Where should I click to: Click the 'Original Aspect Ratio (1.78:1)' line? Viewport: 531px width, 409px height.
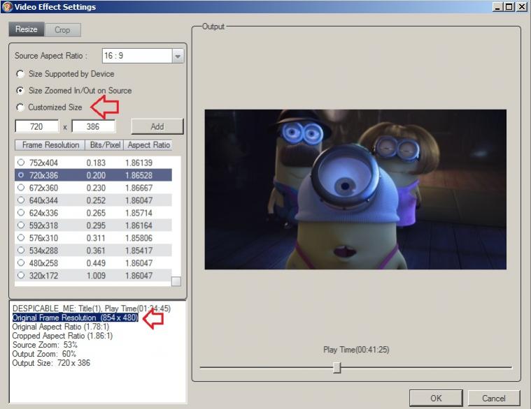tap(61, 327)
